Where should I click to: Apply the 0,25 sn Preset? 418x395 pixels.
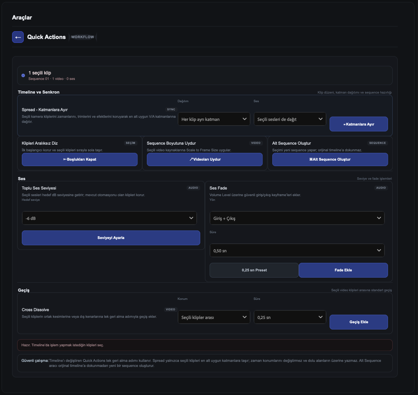point(254,270)
